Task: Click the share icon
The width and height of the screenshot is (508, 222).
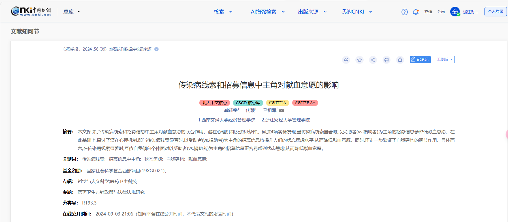Action: click(x=373, y=60)
